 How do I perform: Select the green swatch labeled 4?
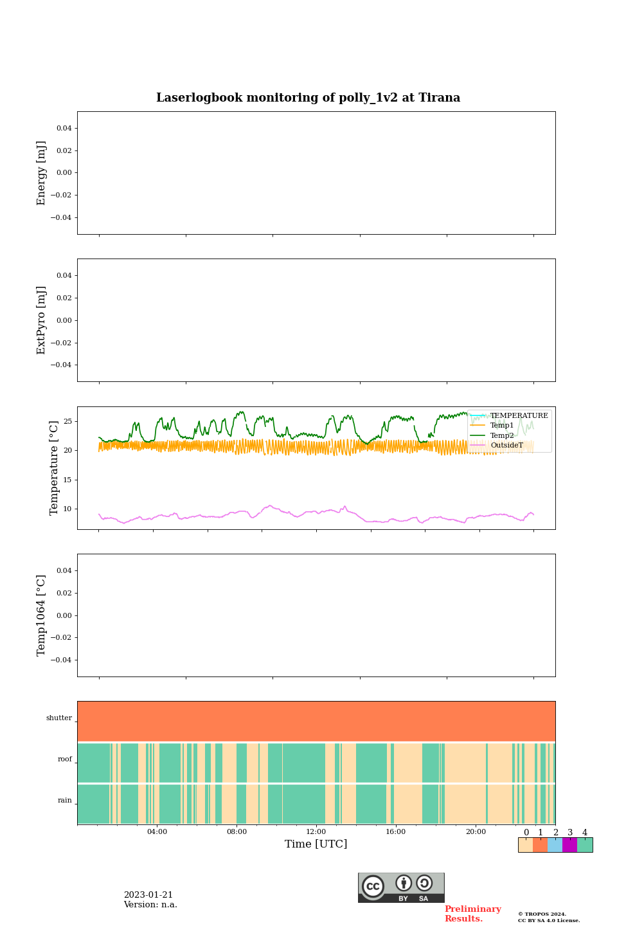coord(585,845)
